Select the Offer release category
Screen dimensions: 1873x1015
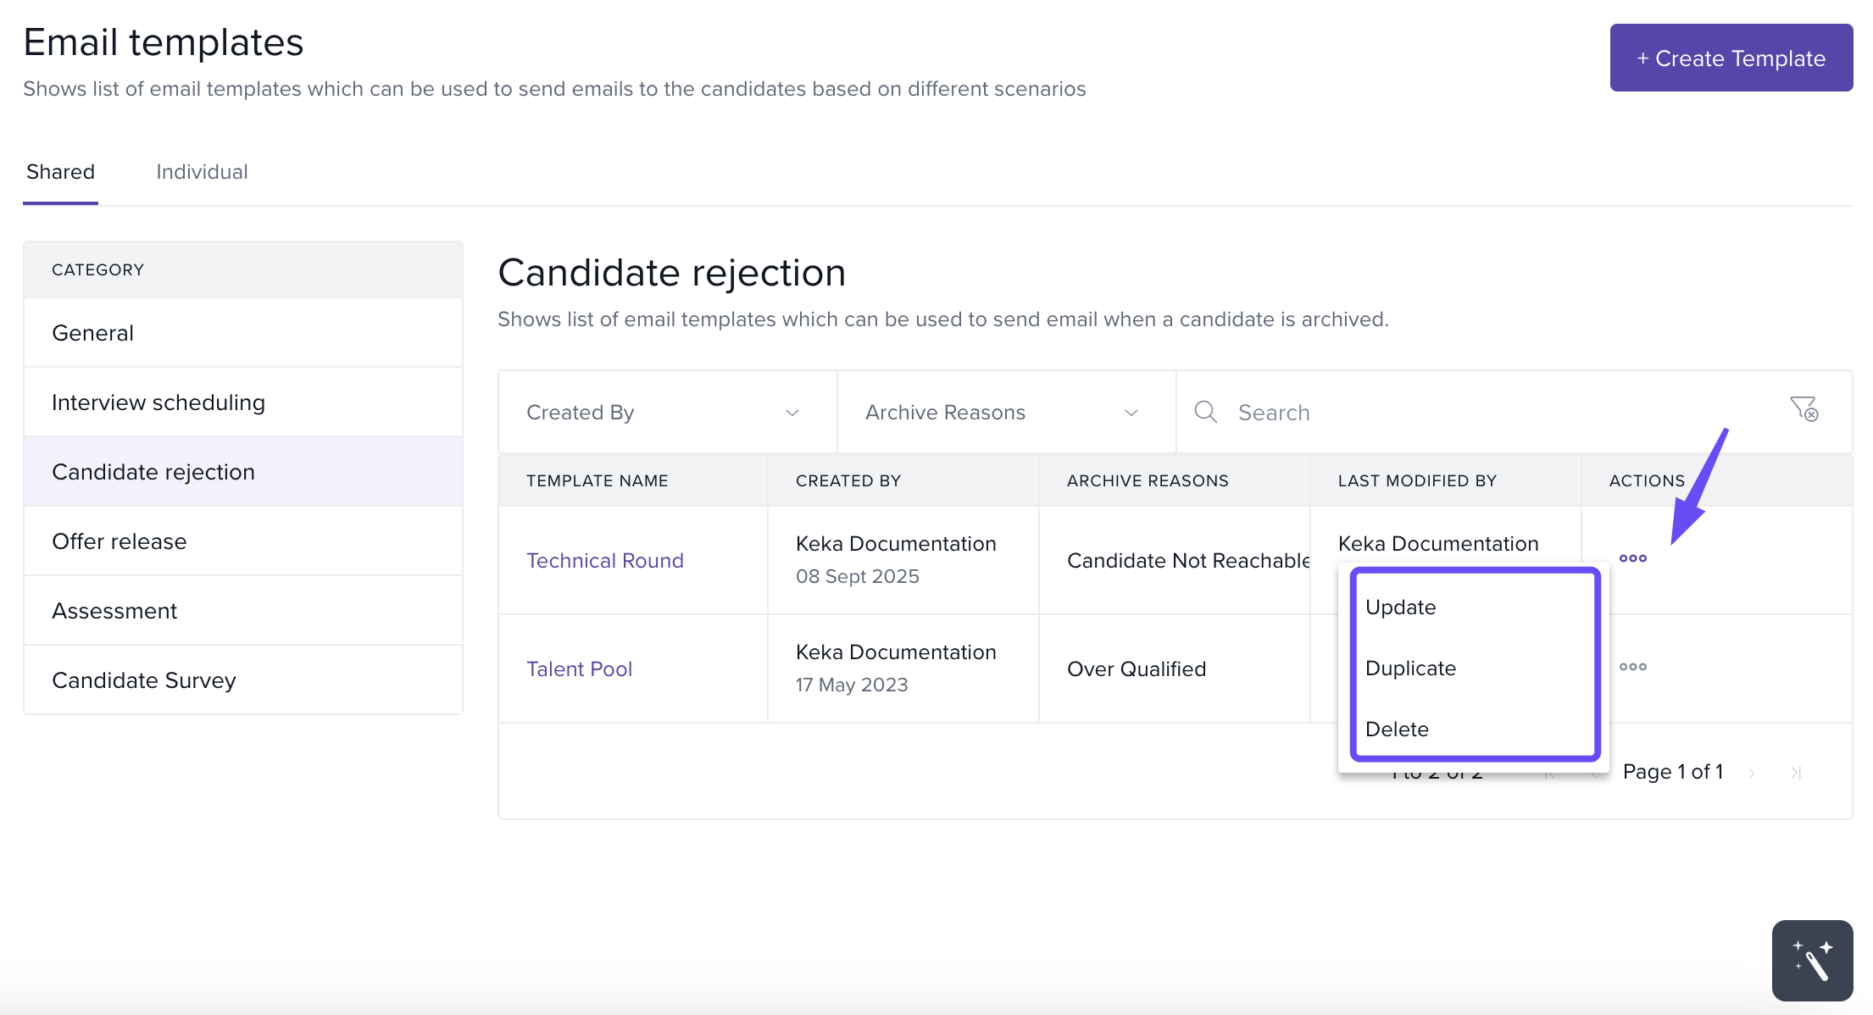coord(119,541)
